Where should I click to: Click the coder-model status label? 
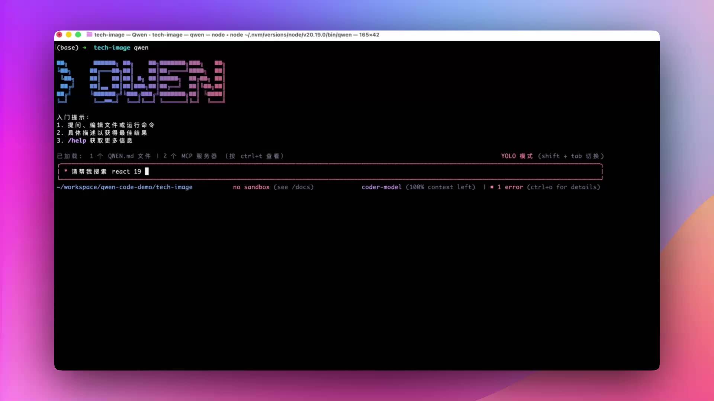[x=381, y=187]
